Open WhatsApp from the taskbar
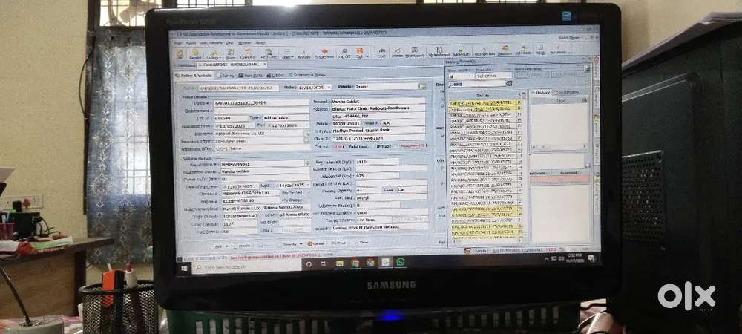 pyautogui.click(x=401, y=261)
